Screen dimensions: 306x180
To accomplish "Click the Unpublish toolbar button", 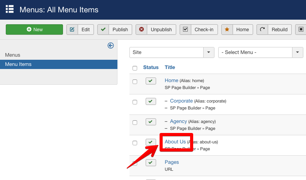I will pos(156,30).
